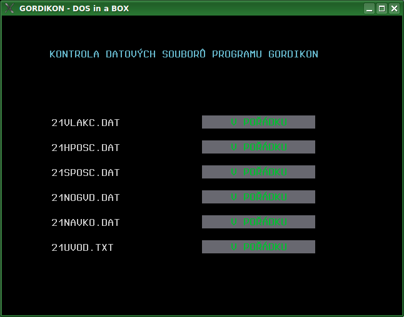
Task: Click the status box next to 21SPOSC.DAT
Action: click(258, 172)
